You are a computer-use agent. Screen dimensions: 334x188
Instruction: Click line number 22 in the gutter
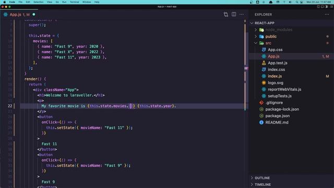(x=10, y=106)
